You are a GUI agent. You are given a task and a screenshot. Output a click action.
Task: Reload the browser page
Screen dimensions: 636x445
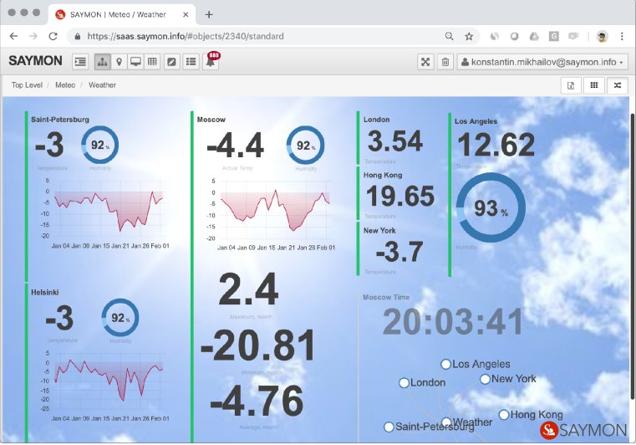click(53, 36)
